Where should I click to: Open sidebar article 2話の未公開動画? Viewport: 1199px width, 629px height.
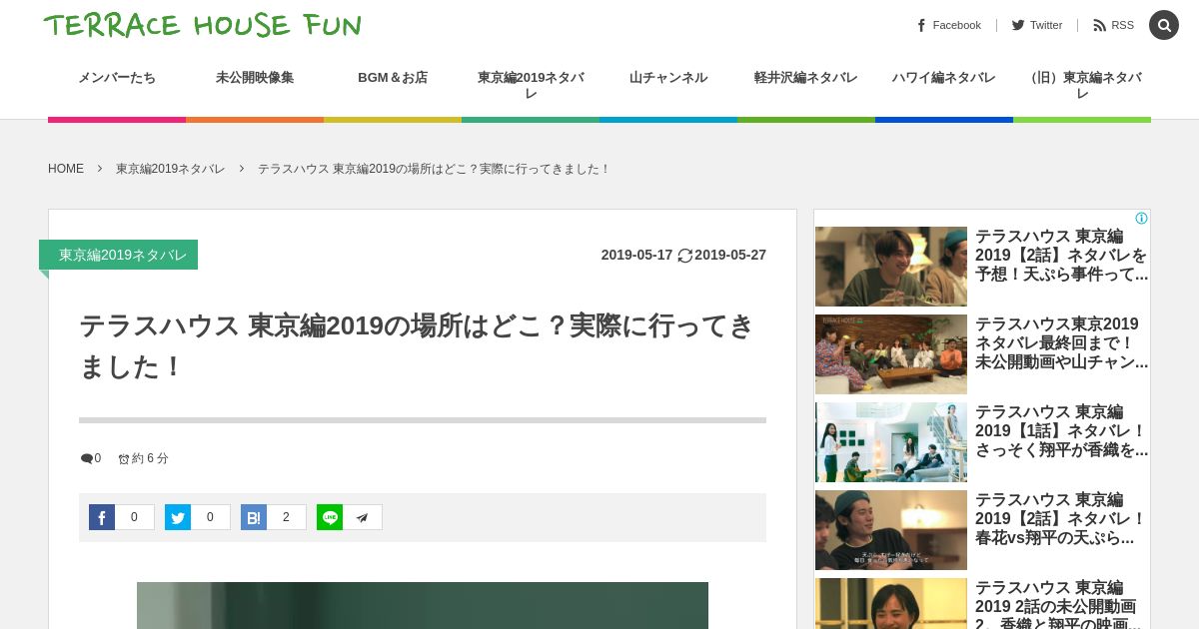click(x=1061, y=604)
